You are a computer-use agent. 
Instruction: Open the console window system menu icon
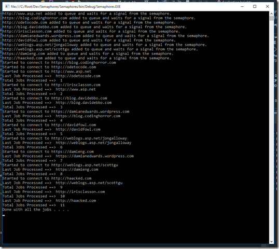(x=7, y=7)
